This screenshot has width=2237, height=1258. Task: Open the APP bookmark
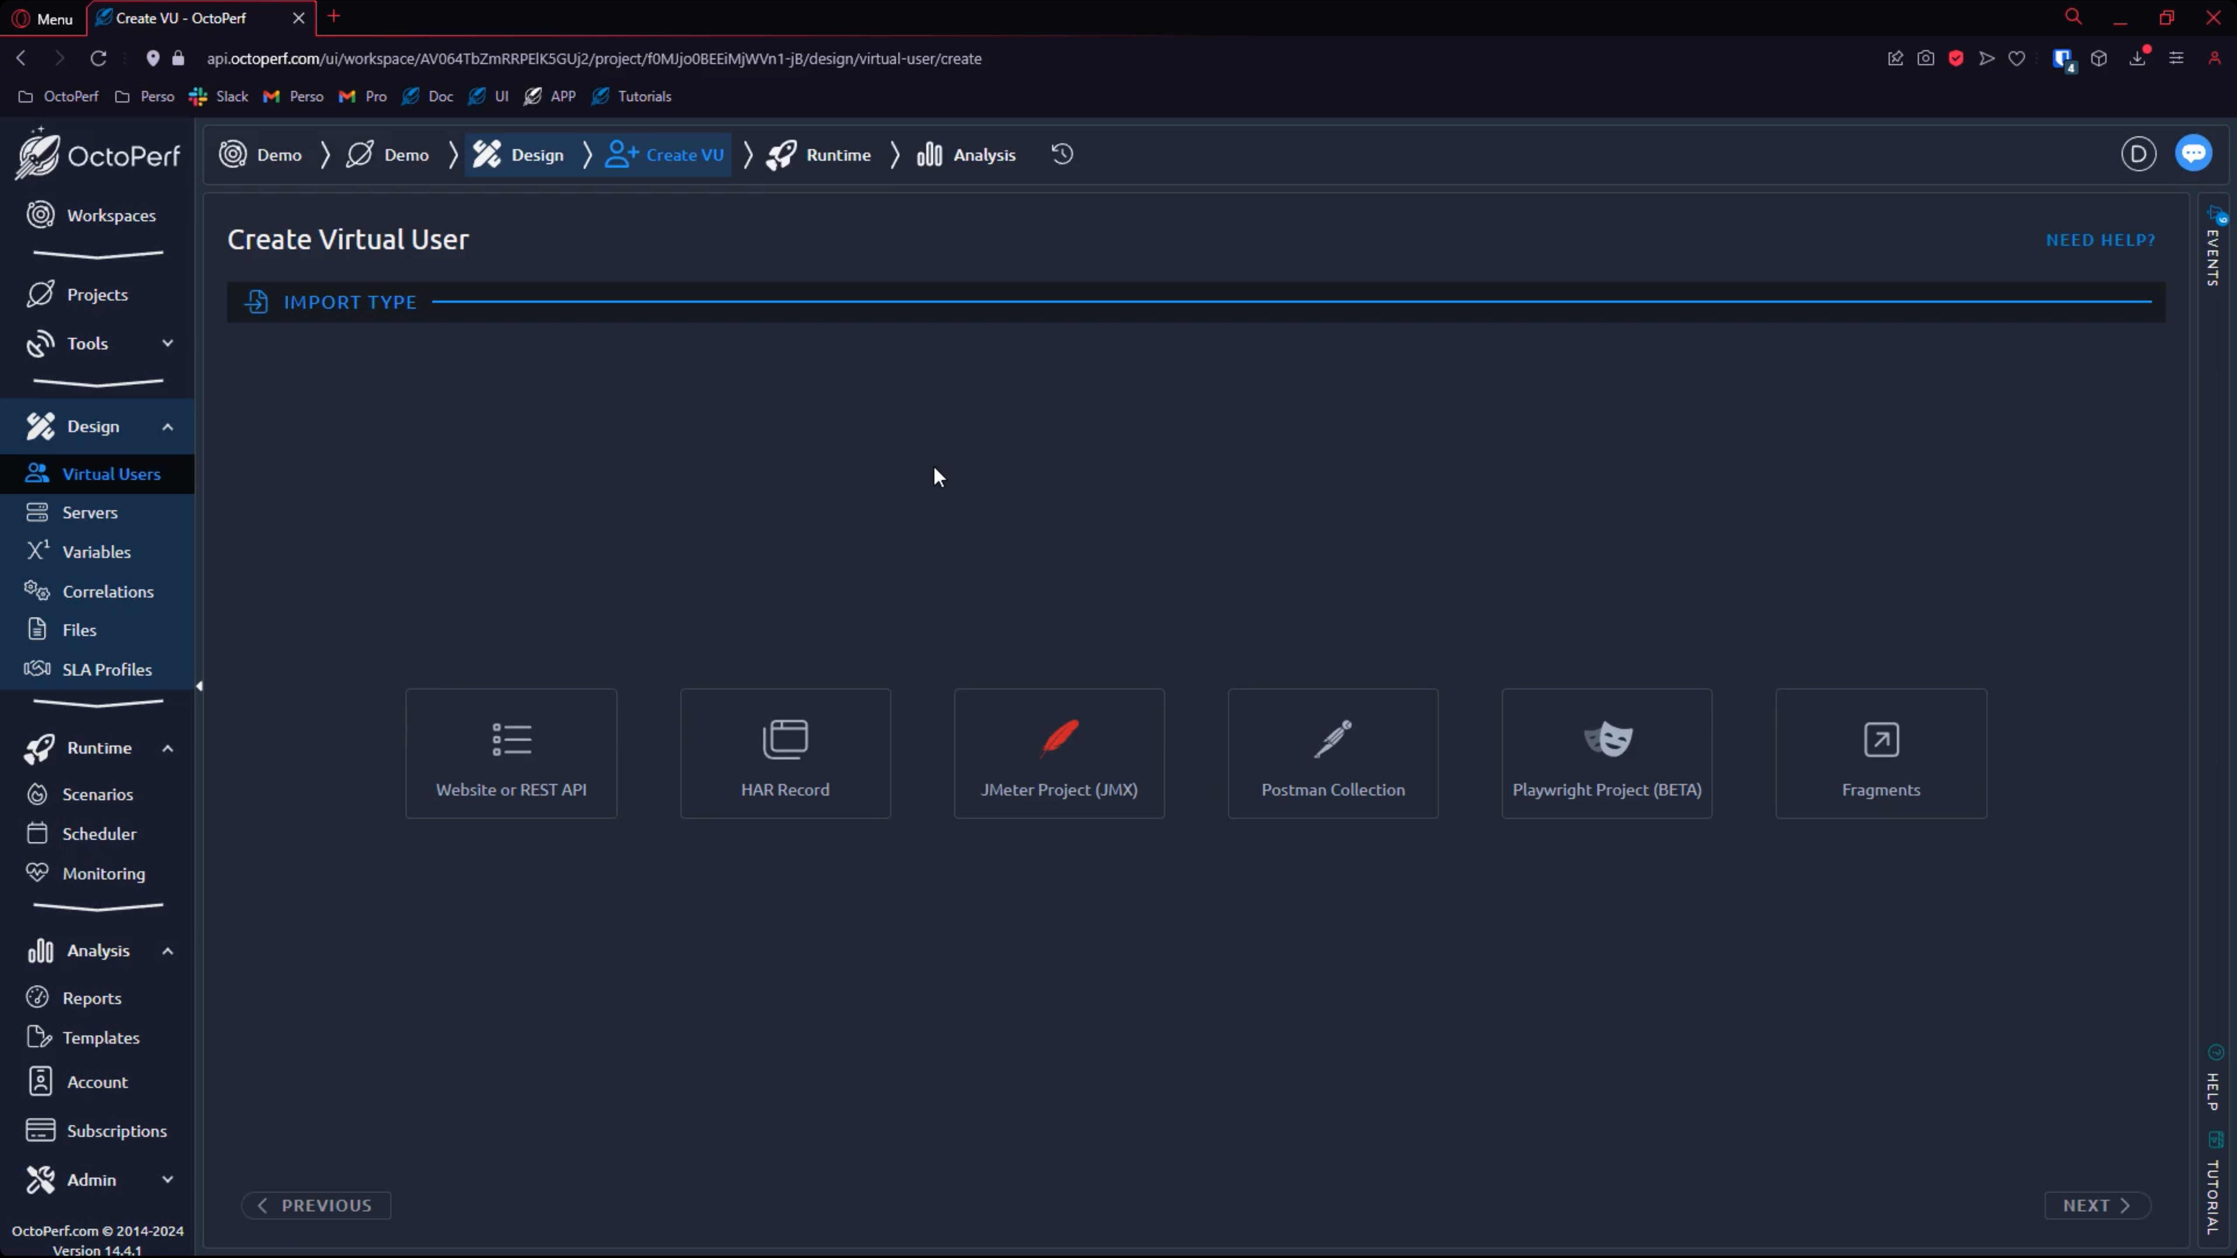pos(550,97)
